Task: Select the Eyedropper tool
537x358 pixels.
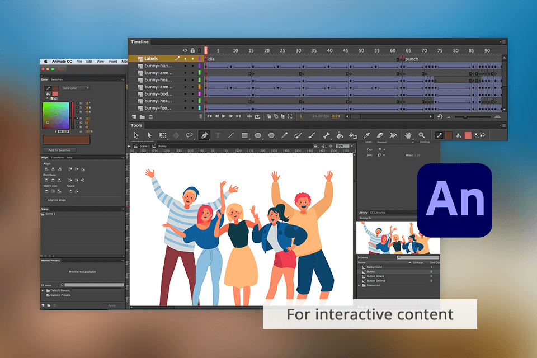Action: click(x=366, y=135)
